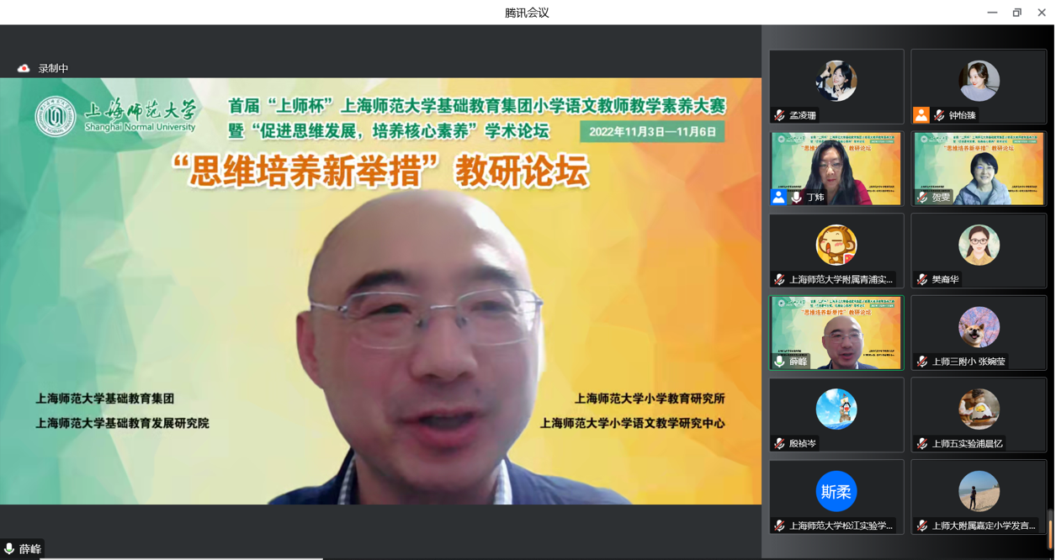Click the 上师五实验浦晨忆 participant name label
This screenshot has height=560, width=1056.
click(x=967, y=443)
